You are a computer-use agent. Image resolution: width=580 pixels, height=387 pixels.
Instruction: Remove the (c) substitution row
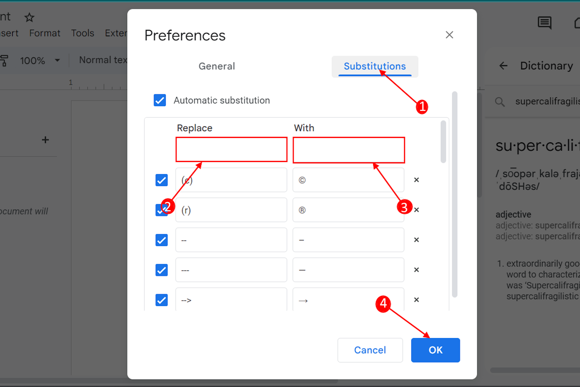(x=416, y=180)
